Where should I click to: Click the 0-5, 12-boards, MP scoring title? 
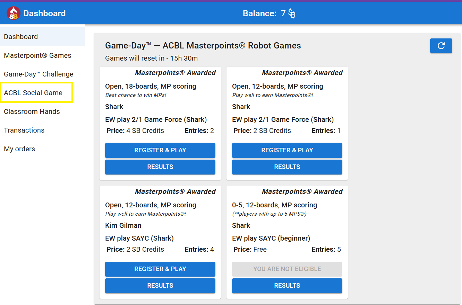[274, 205]
